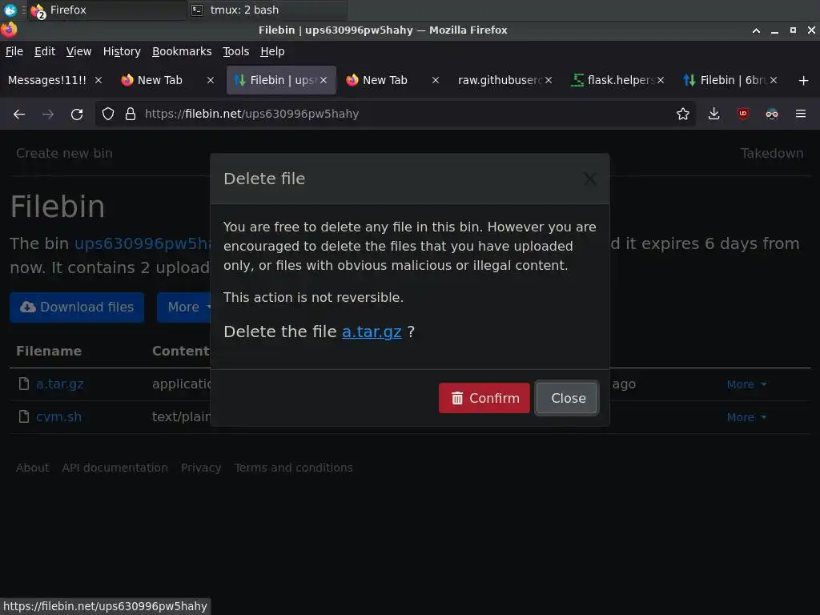The width and height of the screenshot is (820, 615).
Task: Close the flask.helpers tab
Action: (x=661, y=80)
